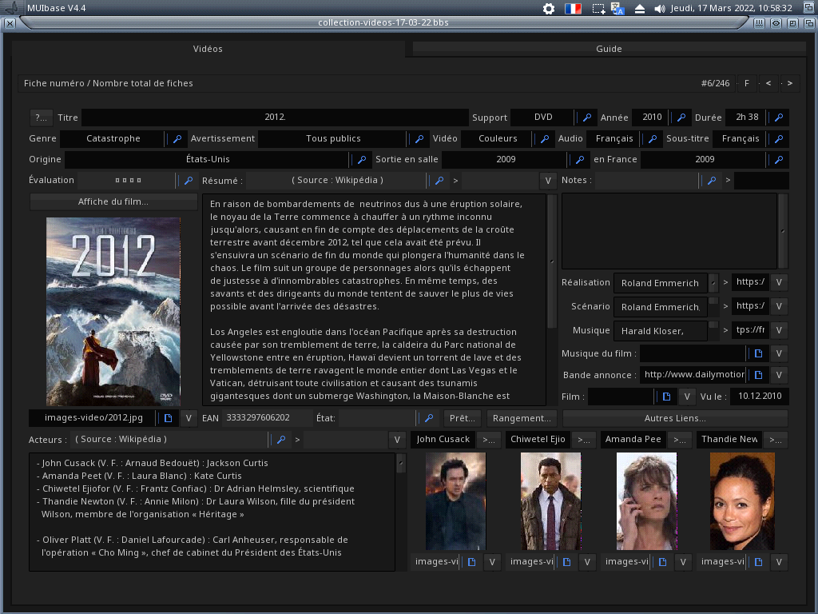
Task: Click the Acteurs list scrollbar
Action: click(x=401, y=463)
